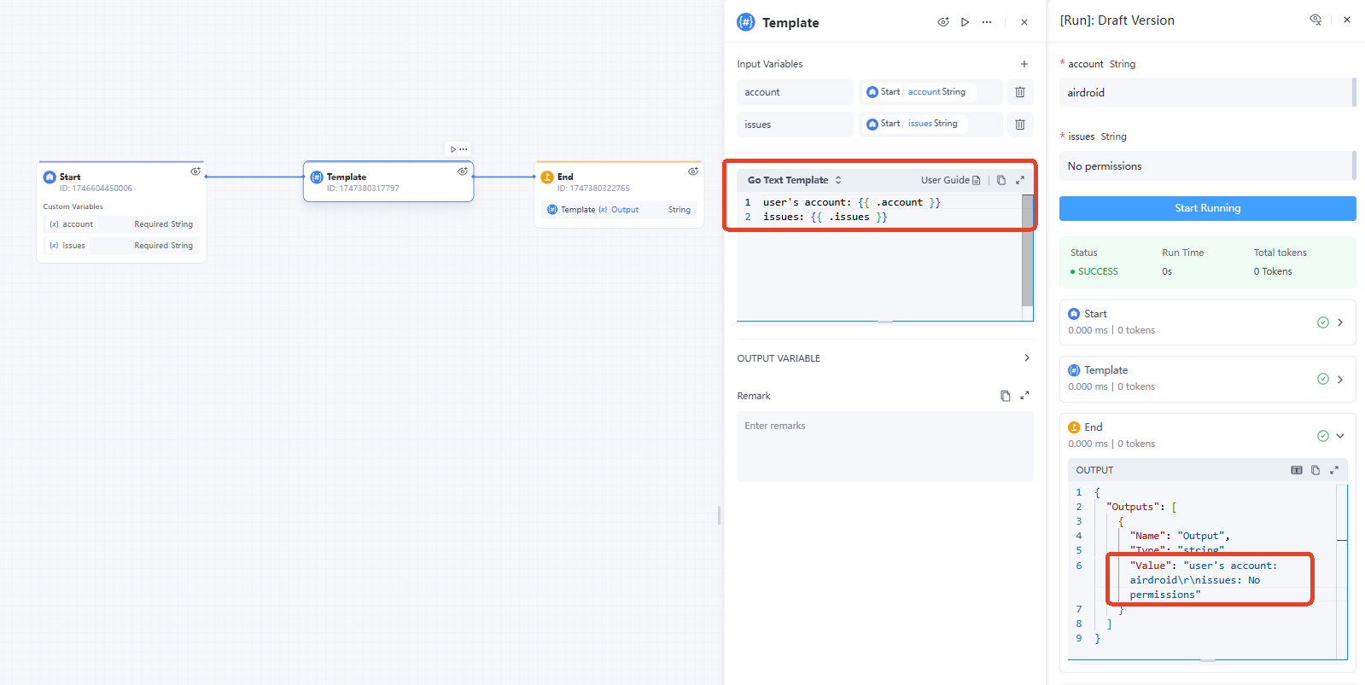Click the "0 Tokens" total tokens value
This screenshot has width=1365, height=685.
coord(1273,271)
